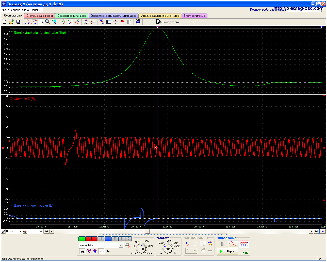Adjust the 70В voltage range knob

[x=141, y=249]
